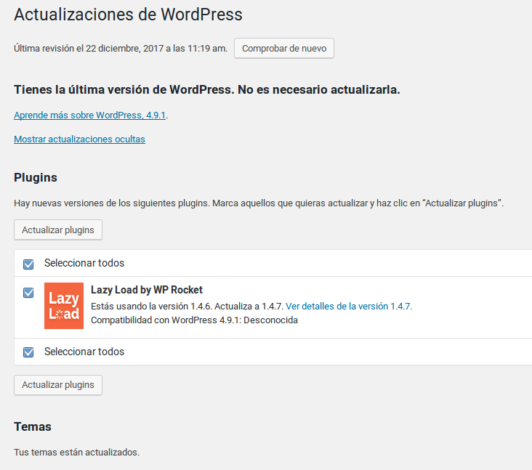Click the Hay nuevas versiones de los siguientes plugins text
This screenshot has height=470, width=532.
(259, 203)
